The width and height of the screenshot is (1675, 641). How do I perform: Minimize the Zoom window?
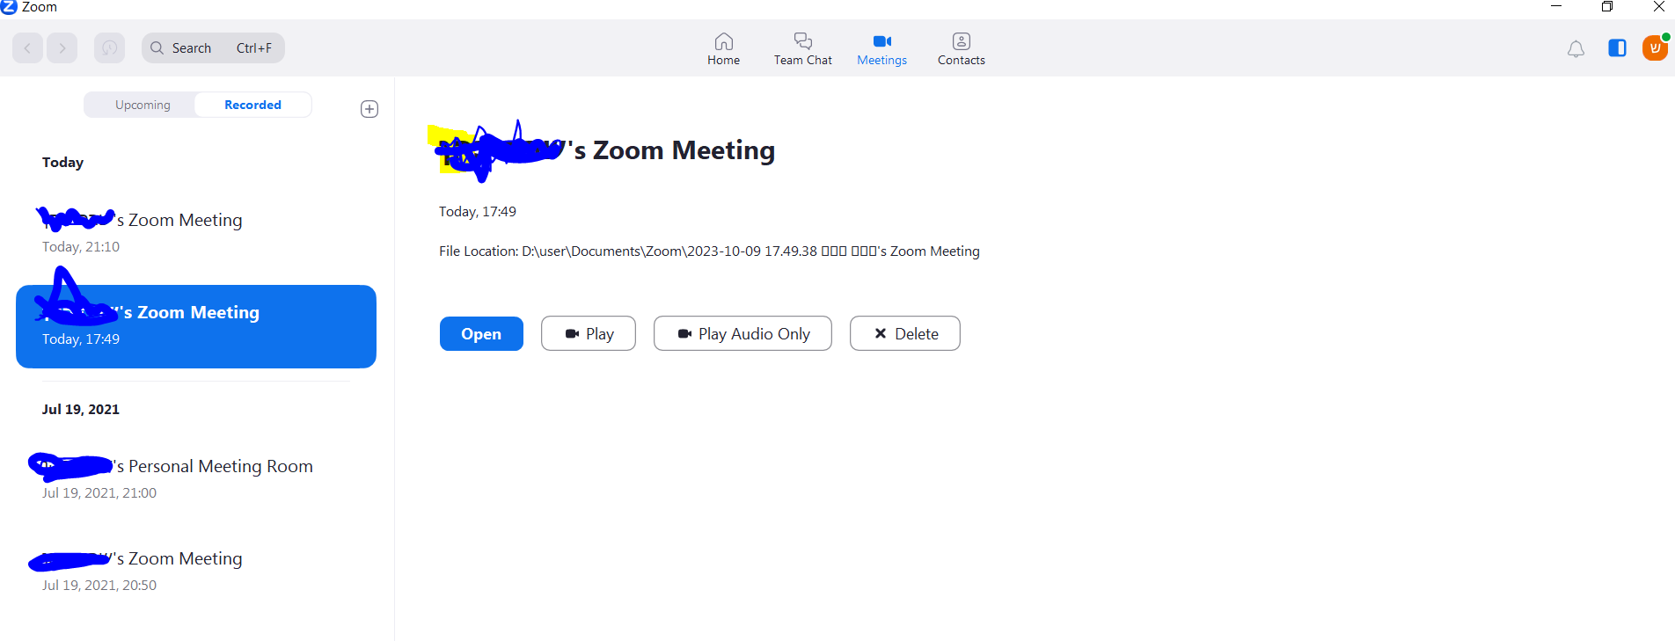(1556, 7)
